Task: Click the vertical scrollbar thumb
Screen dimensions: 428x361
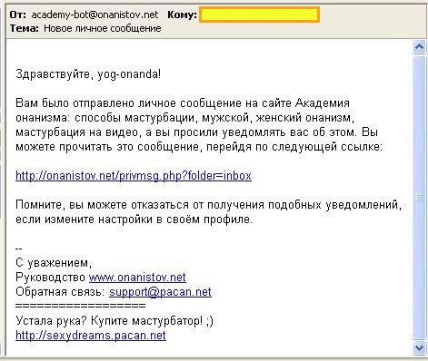Action: (x=420, y=198)
